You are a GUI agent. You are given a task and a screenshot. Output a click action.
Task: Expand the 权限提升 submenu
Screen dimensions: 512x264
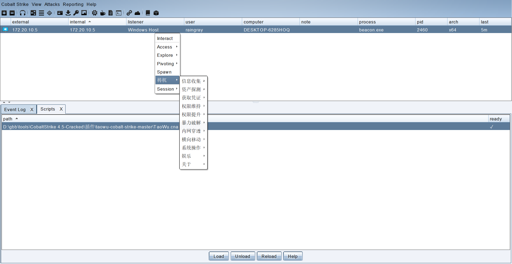pyautogui.click(x=193, y=114)
